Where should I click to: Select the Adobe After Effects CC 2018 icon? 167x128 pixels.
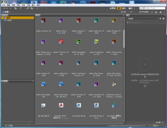coord(61,20)
